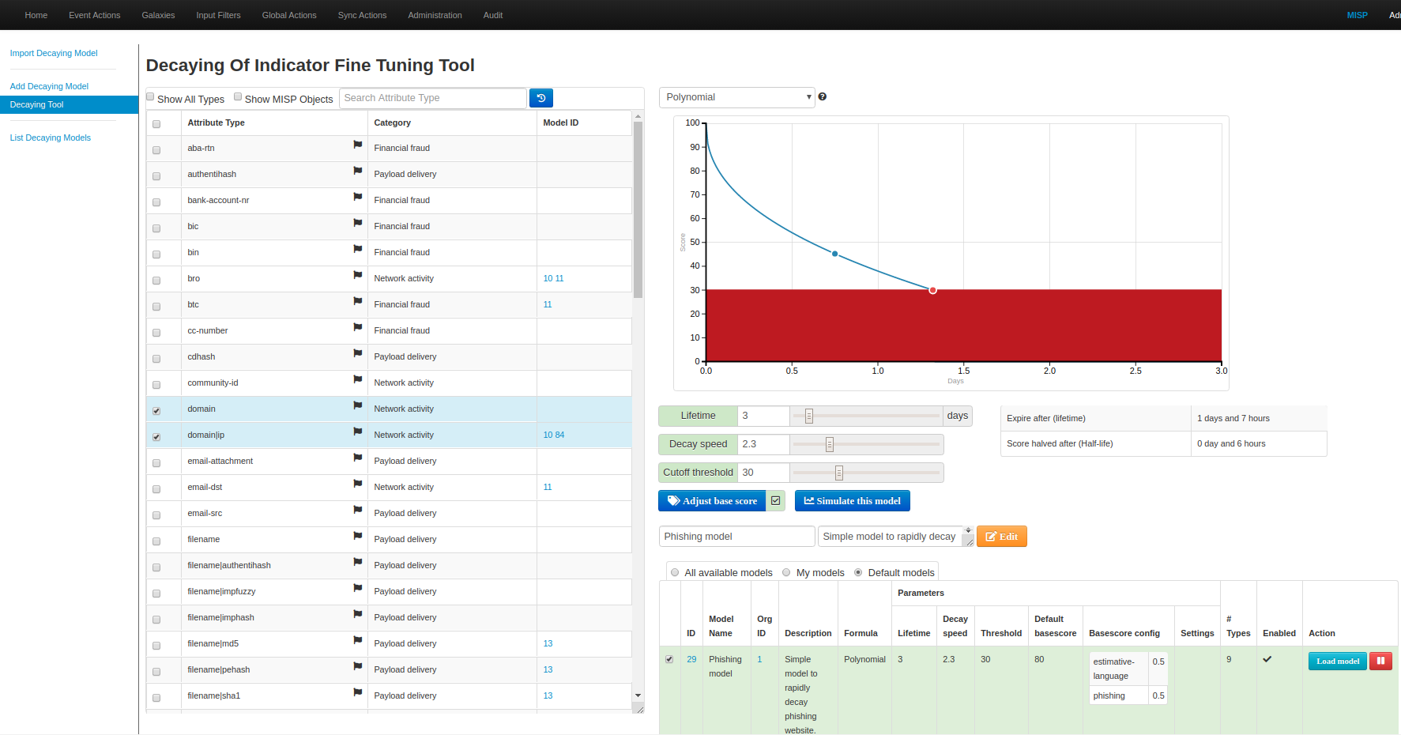The height and width of the screenshot is (735, 1401).
Task: Enable the Show All Types checkbox
Action: tap(150, 97)
